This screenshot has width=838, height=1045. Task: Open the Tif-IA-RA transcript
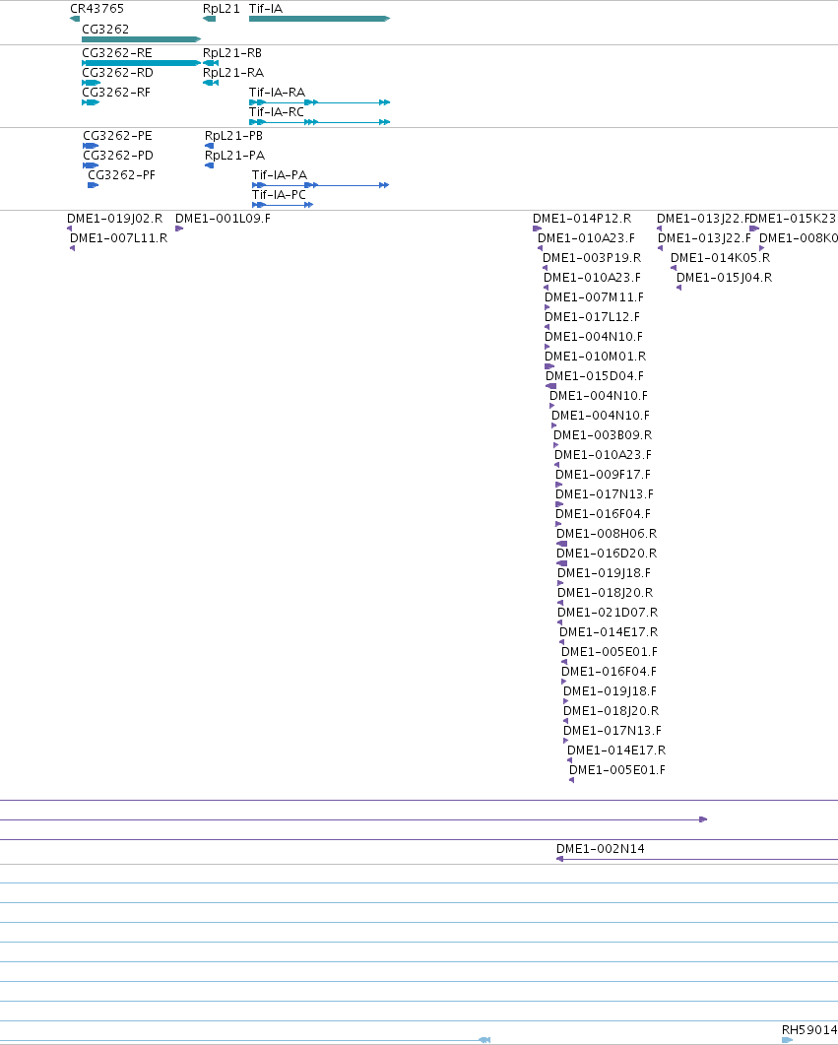320,102
